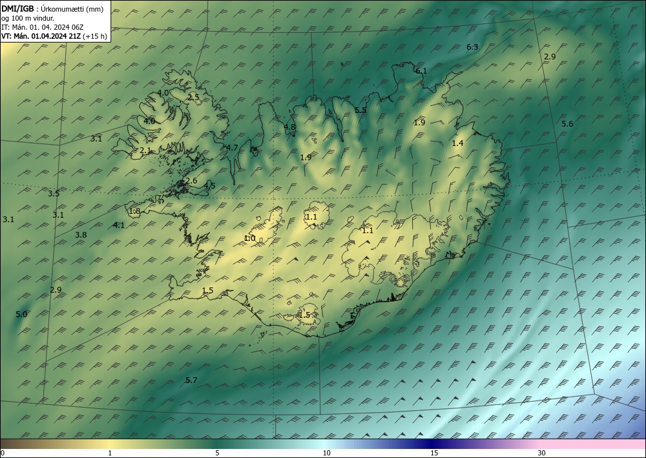The image size is (646, 458).
Task: Click the 5.6 value over the eastern sea
Action: (567, 123)
